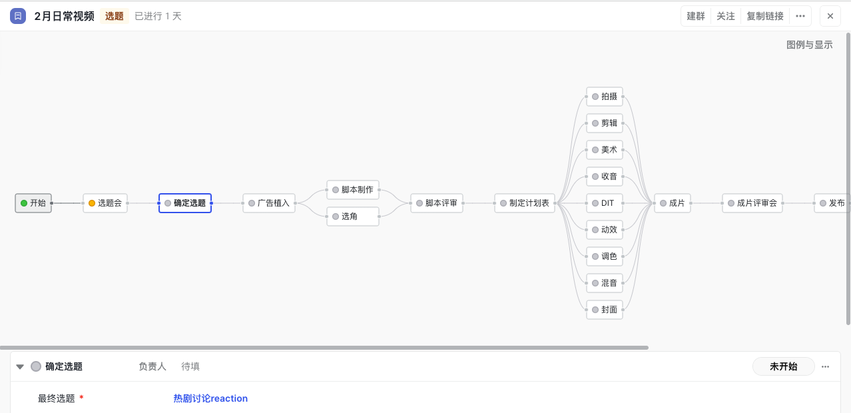Close the 2月日常视频 detail panel
Screen dimensions: 851x413
830,16
